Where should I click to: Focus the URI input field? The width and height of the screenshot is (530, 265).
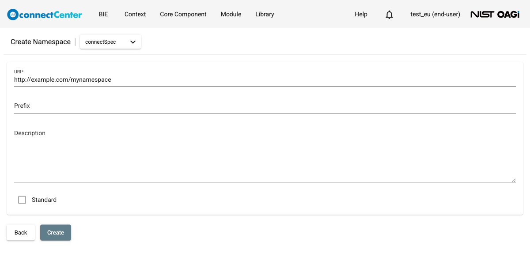point(265,80)
